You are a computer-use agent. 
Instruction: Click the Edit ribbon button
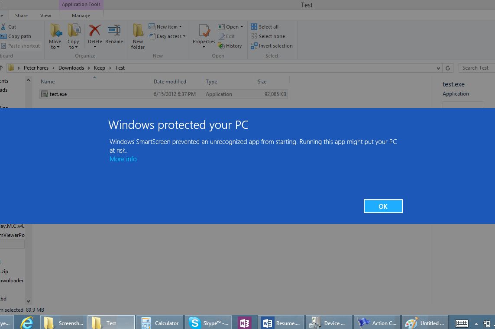(x=226, y=36)
